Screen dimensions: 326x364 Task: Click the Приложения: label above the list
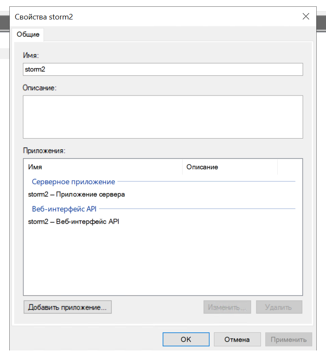[x=44, y=151]
